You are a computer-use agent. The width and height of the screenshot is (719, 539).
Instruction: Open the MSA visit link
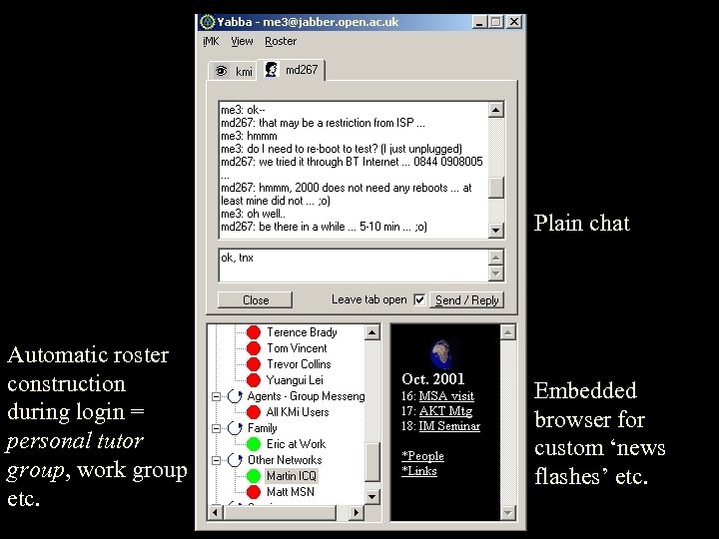446,396
